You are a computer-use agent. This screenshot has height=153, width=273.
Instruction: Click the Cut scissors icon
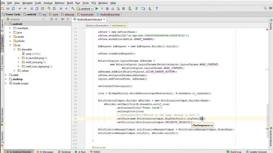pyautogui.click(x=32, y=8)
